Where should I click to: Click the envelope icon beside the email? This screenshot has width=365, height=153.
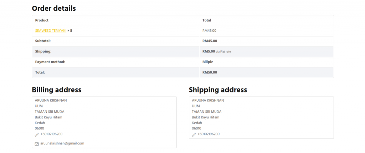point(37,144)
